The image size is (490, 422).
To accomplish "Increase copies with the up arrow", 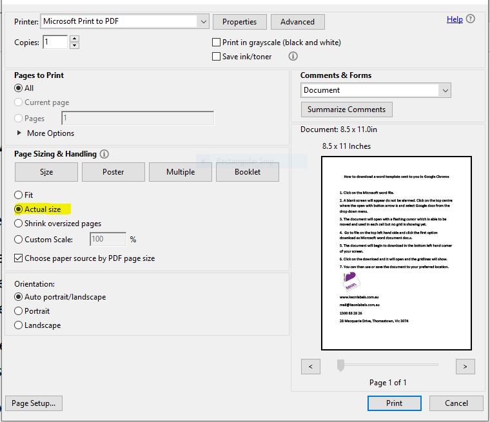I will point(74,39).
